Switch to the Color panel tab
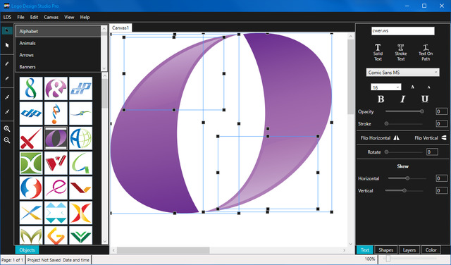Screen dimensions: 451x265 [x=431, y=249]
